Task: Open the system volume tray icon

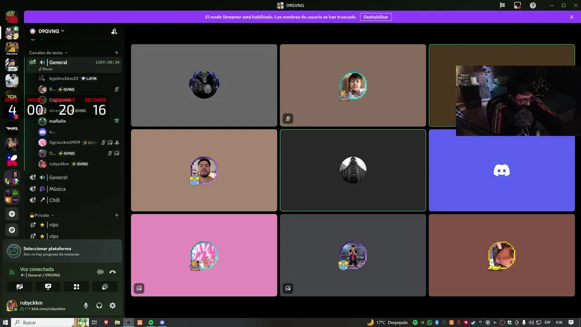Action: point(532,322)
